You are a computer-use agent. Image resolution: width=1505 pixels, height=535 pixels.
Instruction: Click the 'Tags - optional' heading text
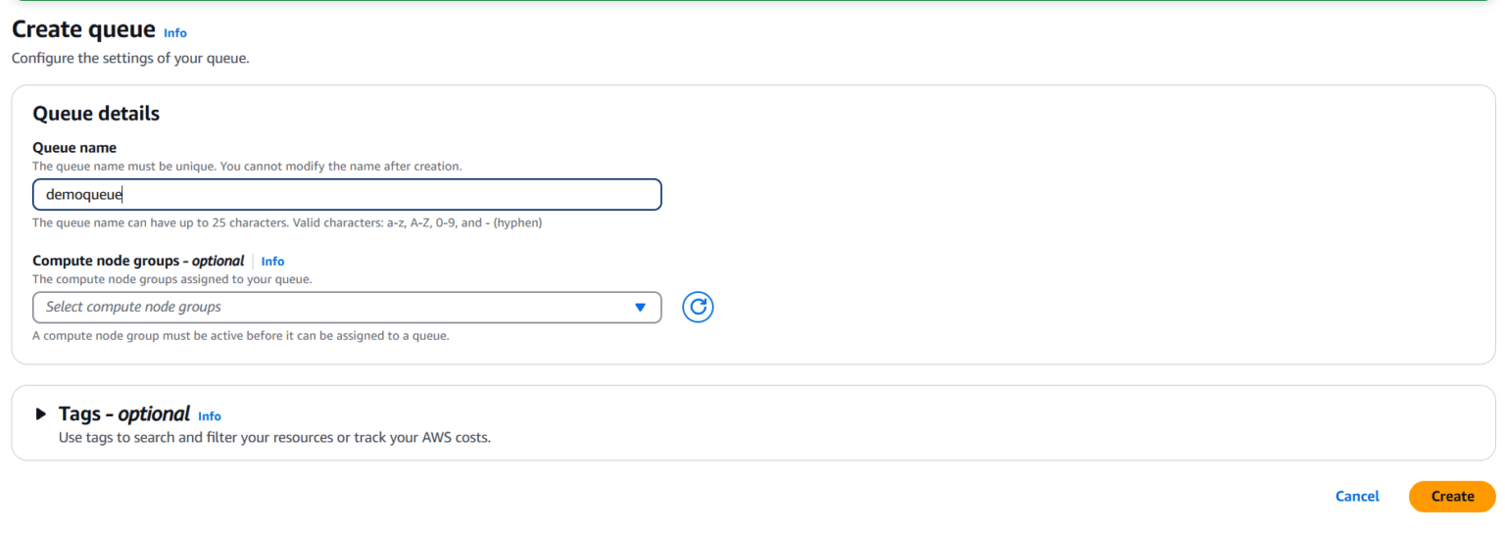pyautogui.click(x=123, y=414)
